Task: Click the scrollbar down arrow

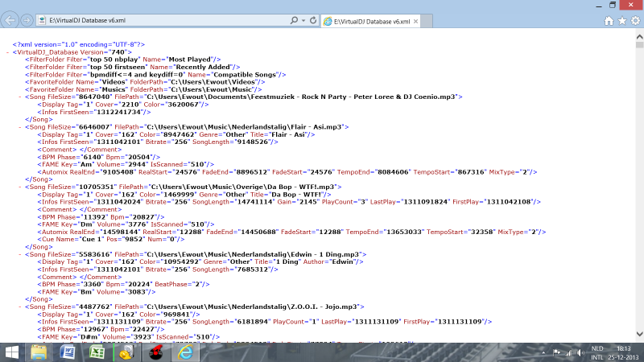Action: [x=639, y=334]
